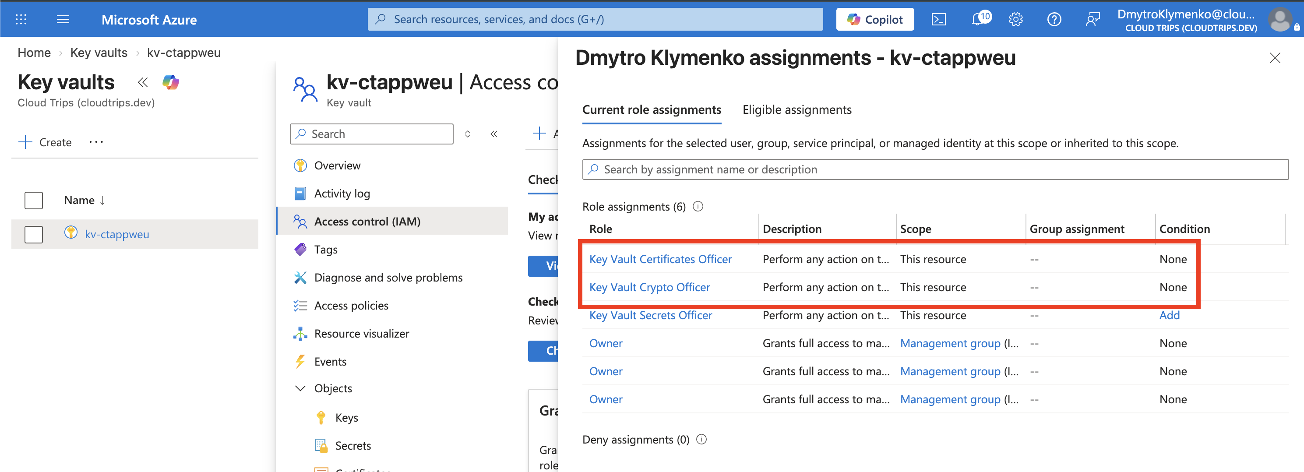Image resolution: width=1304 pixels, height=472 pixels.
Task: Click the key vault icon beside kv-ctappweu
Action: tap(71, 232)
